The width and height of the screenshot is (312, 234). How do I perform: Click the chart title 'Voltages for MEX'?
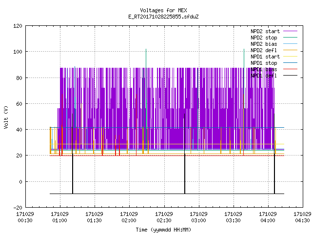pyautogui.click(x=163, y=10)
